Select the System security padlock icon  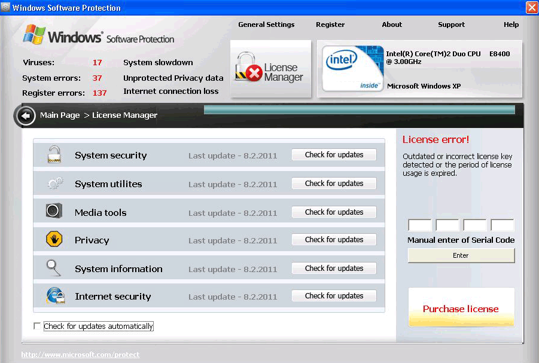[x=53, y=154]
